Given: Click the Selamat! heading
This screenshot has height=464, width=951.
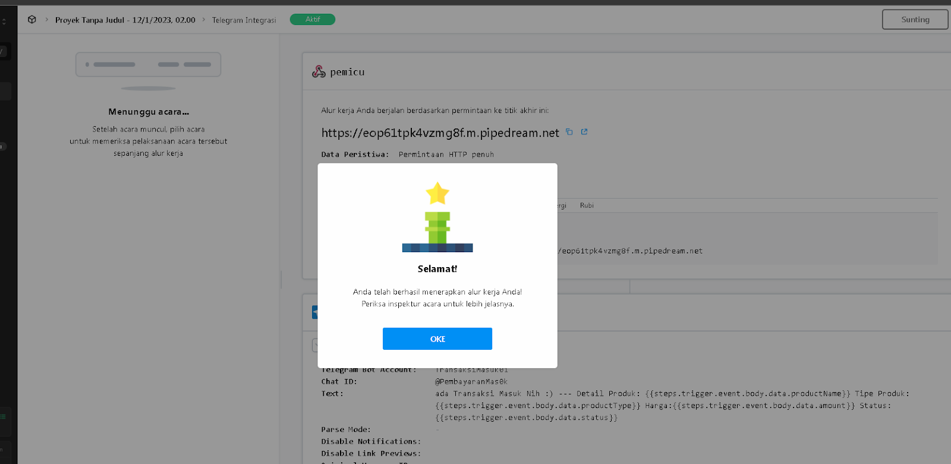Looking at the screenshot, I should (x=437, y=269).
